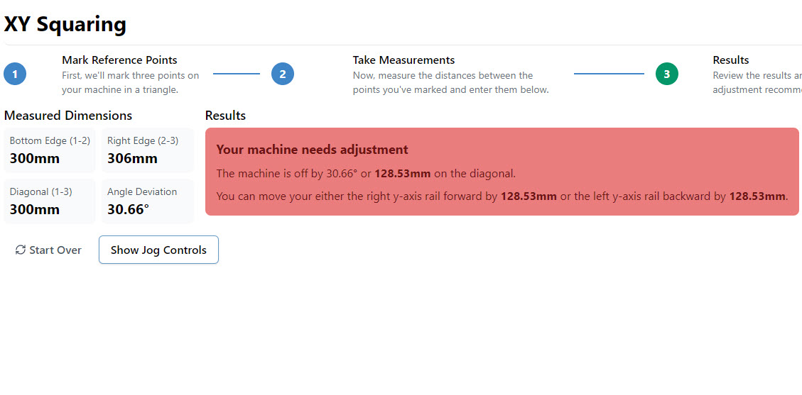This screenshot has width=802, height=395.
Task: Select the Take Measurements step title
Action: (x=403, y=60)
